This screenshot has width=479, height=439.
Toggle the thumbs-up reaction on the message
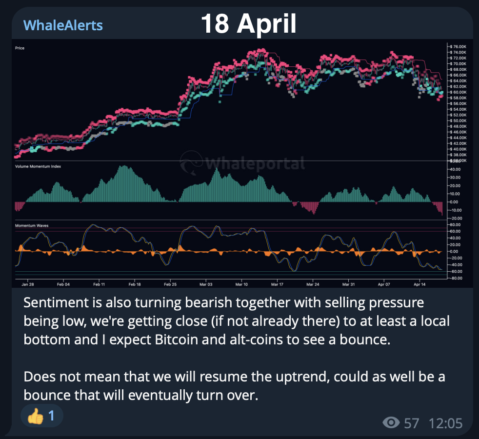pos(41,416)
